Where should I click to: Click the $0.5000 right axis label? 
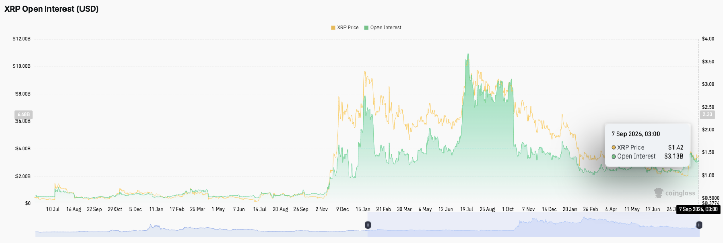pyautogui.click(x=710, y=198)
